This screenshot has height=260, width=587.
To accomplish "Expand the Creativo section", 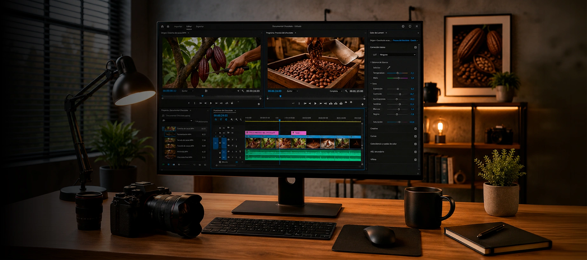I will coord(374,129).
